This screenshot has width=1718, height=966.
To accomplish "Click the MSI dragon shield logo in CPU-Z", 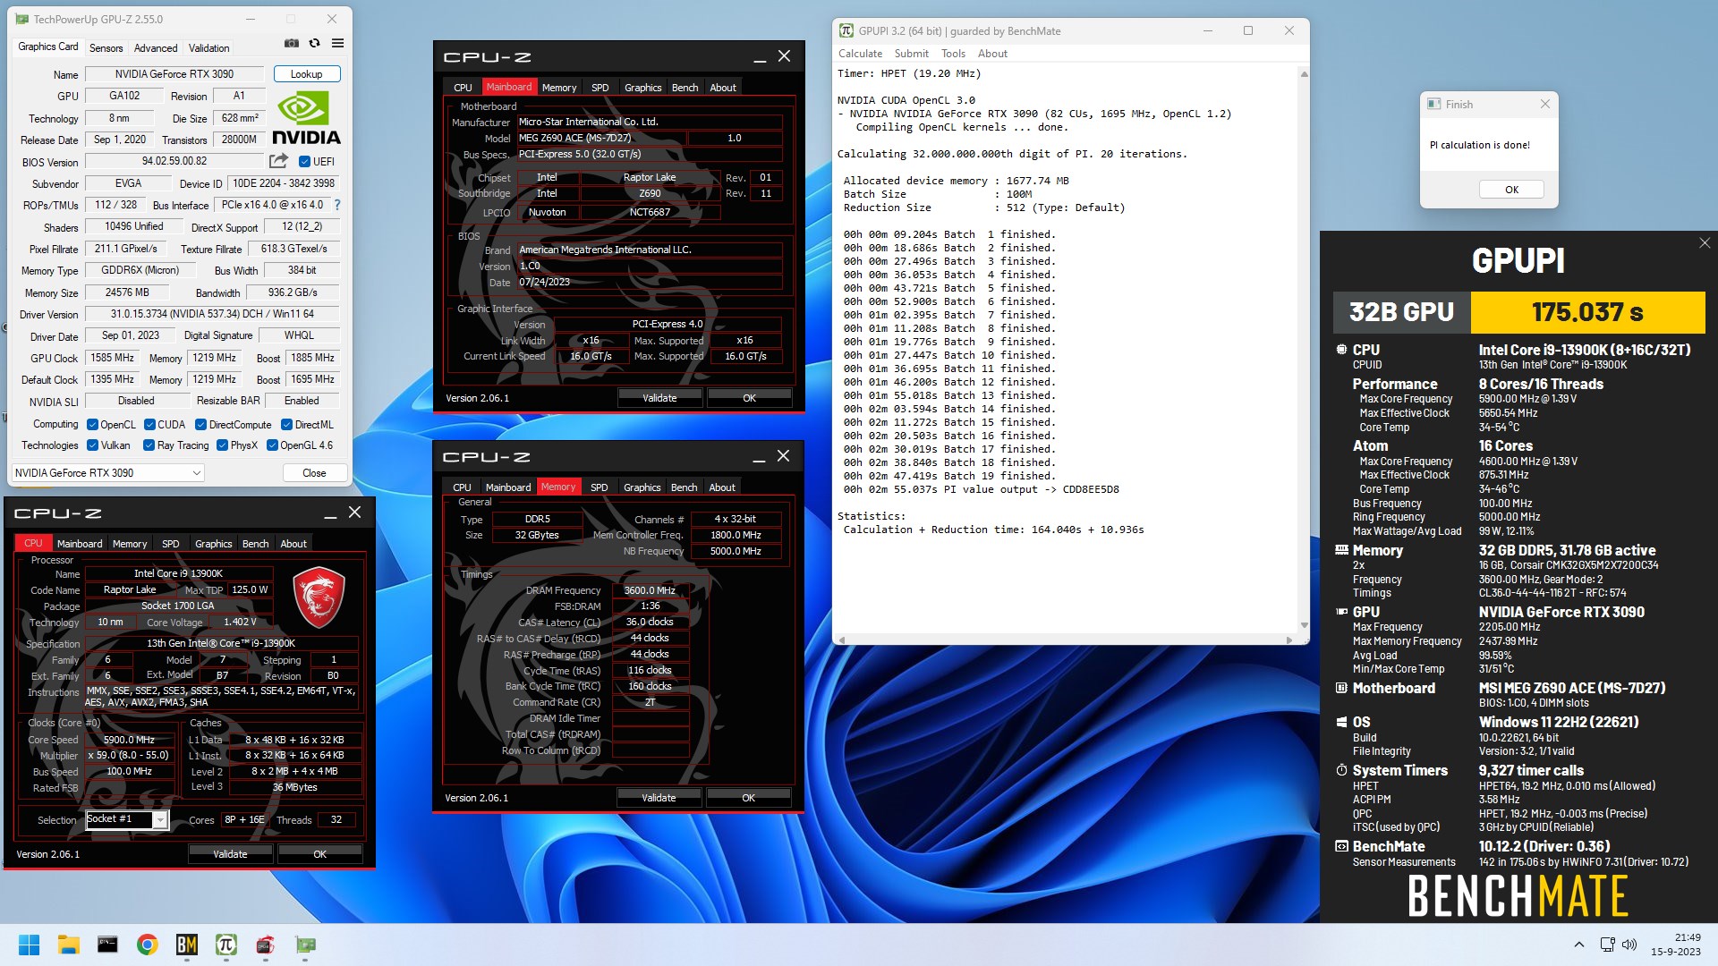I will point(319,596).
